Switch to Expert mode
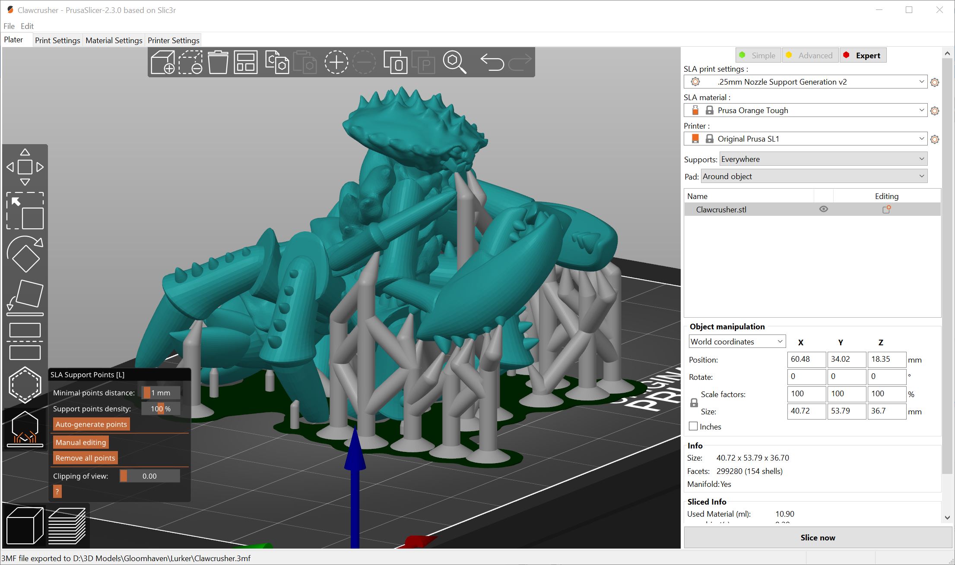 [x=863, y=55]
